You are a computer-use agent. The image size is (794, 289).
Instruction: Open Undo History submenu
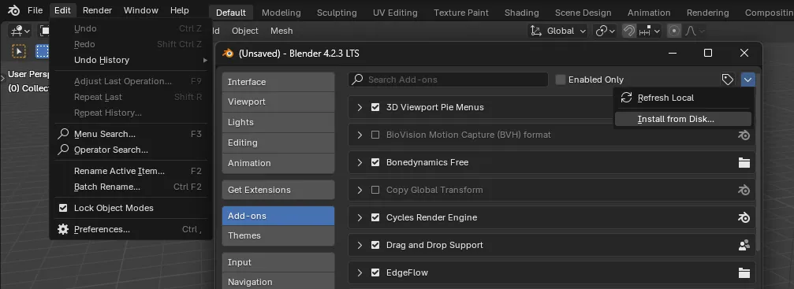[x=132, y=60]
